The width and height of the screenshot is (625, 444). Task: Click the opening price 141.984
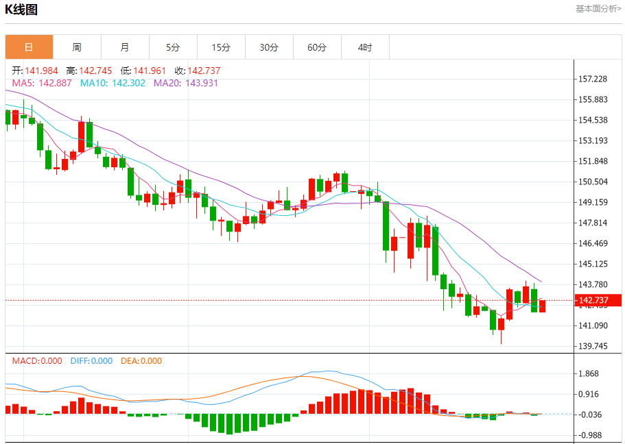41,71
